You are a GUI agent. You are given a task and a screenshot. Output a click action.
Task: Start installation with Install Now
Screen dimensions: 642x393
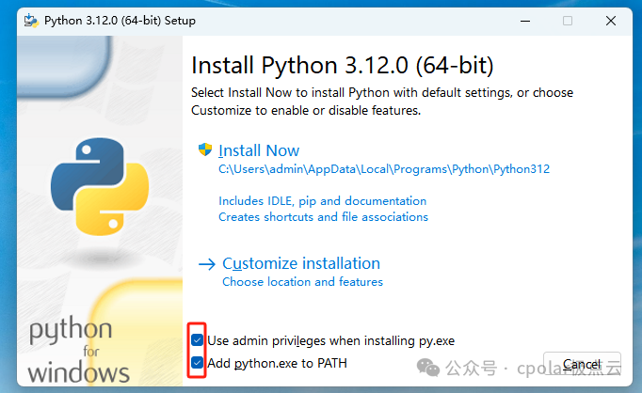coord(259,150)
